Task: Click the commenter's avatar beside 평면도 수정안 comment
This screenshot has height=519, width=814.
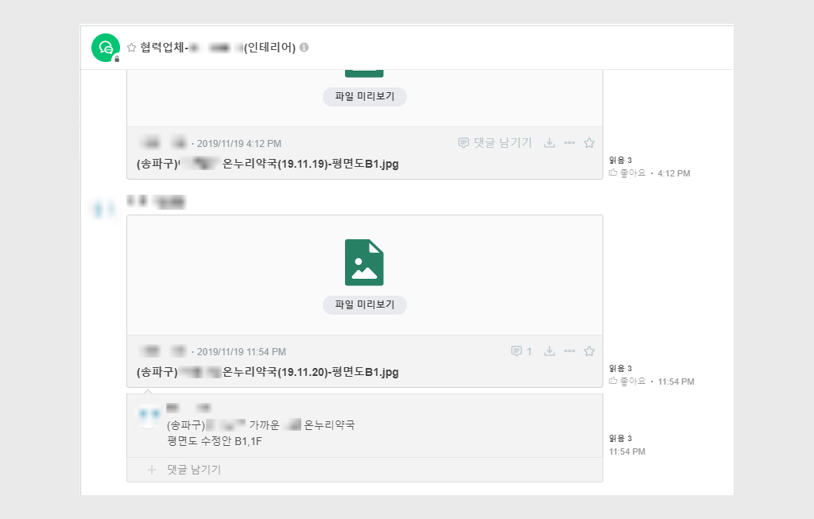Action: click(x=149, y=417)
